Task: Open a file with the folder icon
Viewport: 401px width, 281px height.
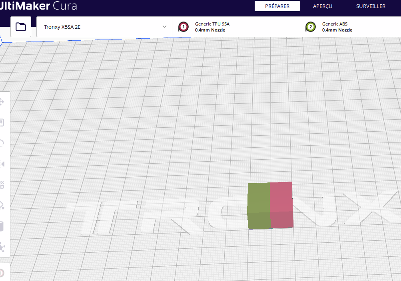Action: [x=21, y=27]
